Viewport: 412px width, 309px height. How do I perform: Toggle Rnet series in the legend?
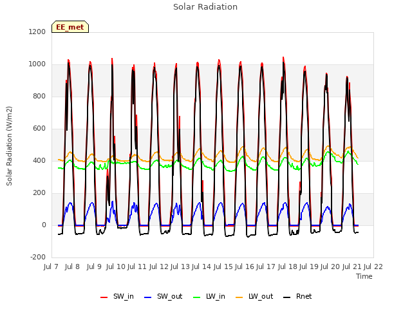click(x=297, y=297)
